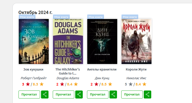
Task: Click gray star rating under Николас Имс
Action: [130, 84]
